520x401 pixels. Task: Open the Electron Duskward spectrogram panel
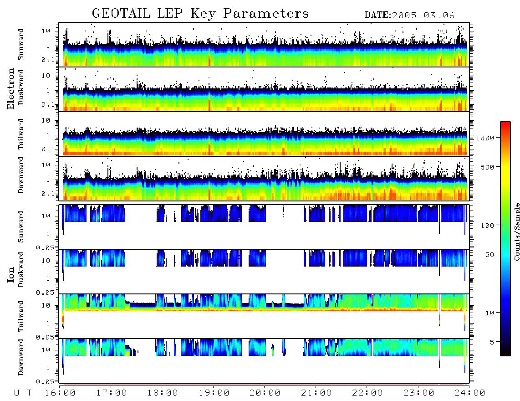tap(264, 89)
